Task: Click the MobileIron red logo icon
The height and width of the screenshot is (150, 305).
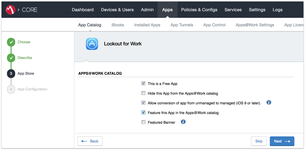Action: pyautogui.click(x=11, y=10)
